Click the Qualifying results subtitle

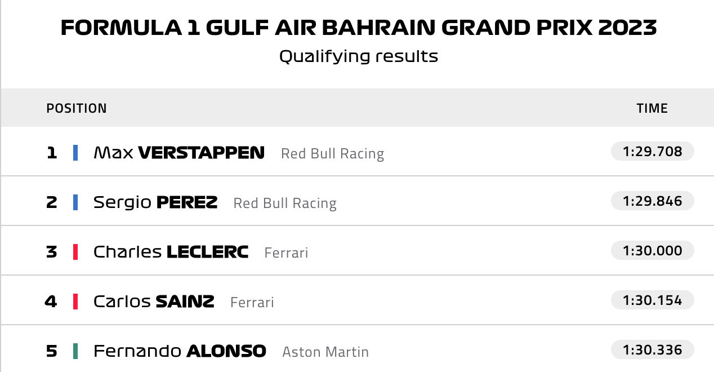359,56
